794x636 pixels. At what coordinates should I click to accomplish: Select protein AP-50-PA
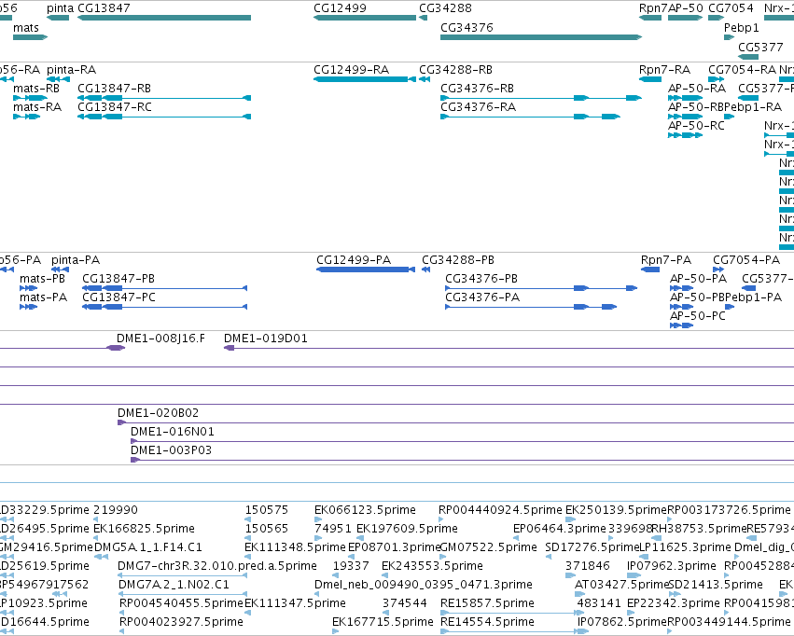682,288
